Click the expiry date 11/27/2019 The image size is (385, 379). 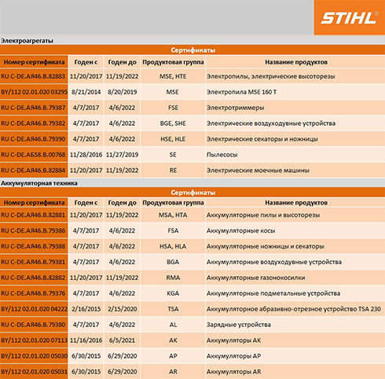point(122,155)
